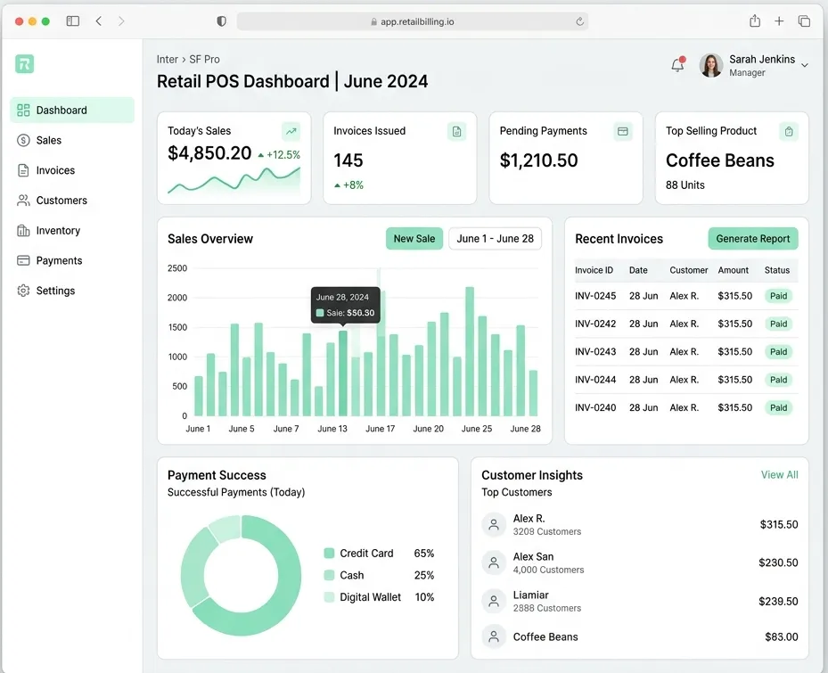Screen dimensions: 828x673
Task: Click invoice INV-0244
Action: click(595, 380)
